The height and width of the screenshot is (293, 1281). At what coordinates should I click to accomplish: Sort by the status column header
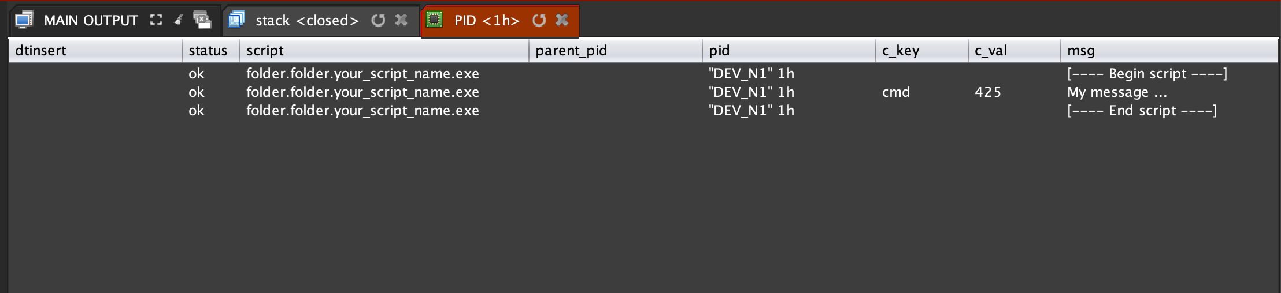208,51
